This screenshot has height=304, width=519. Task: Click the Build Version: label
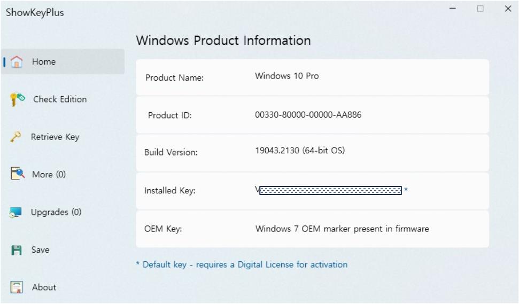[171, 152]
